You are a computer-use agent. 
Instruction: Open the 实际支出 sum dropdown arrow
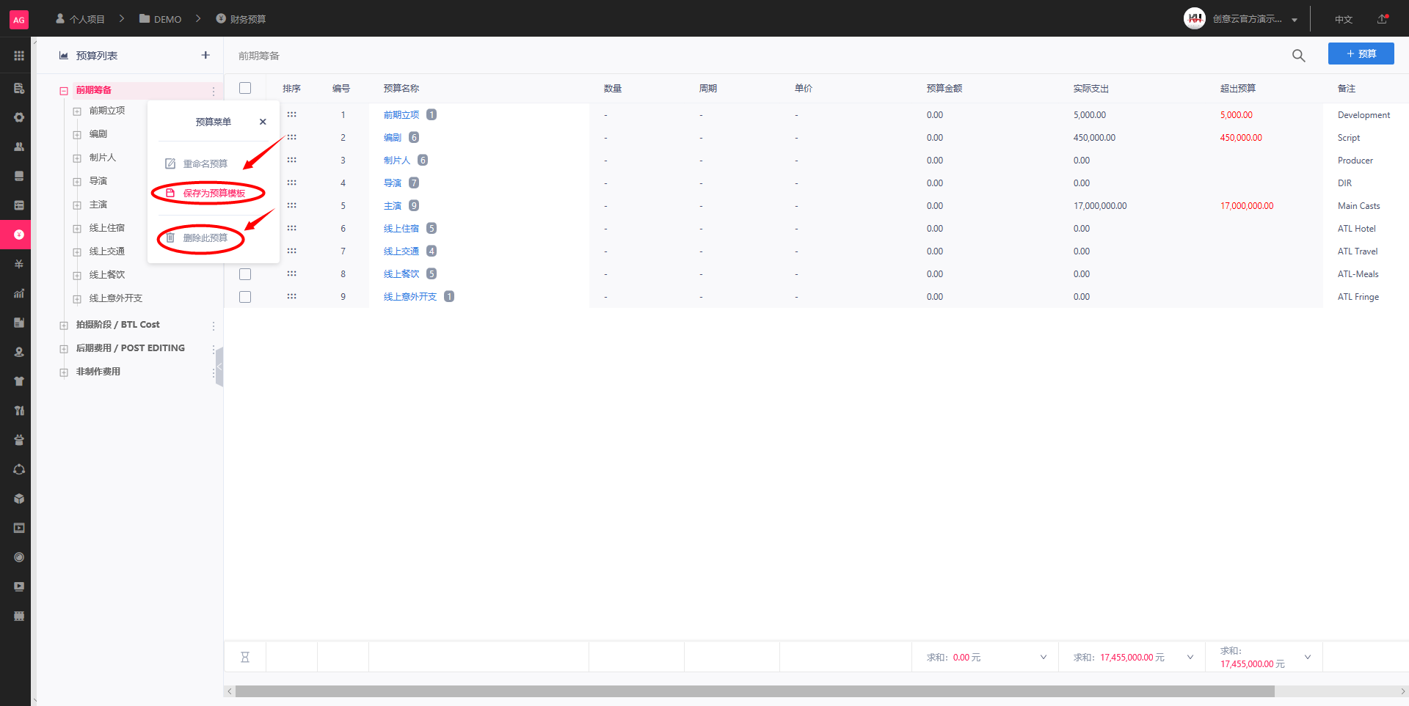[1190, 657]
